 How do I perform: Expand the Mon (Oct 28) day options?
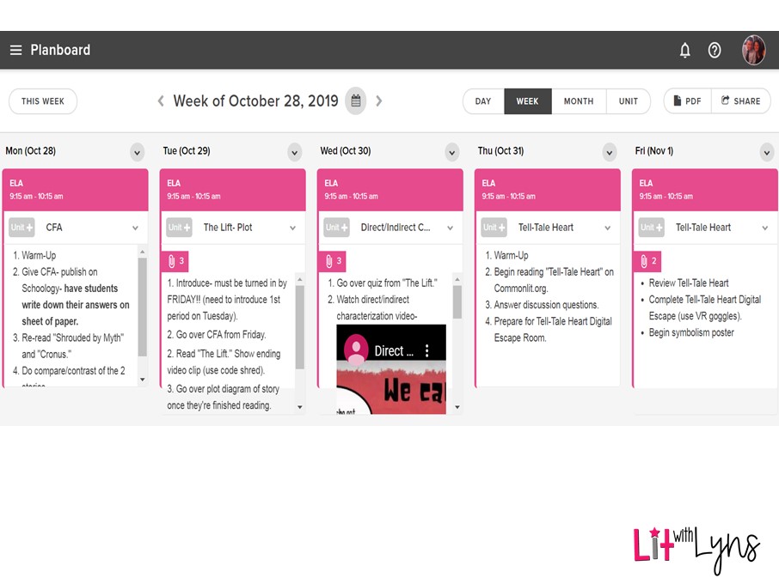click(138, 152)
